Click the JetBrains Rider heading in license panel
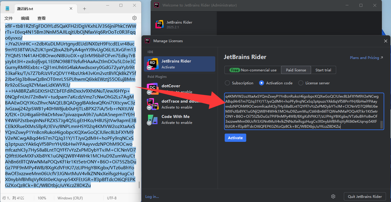Viewport: 391px width, 202px height. pos(245,57)
